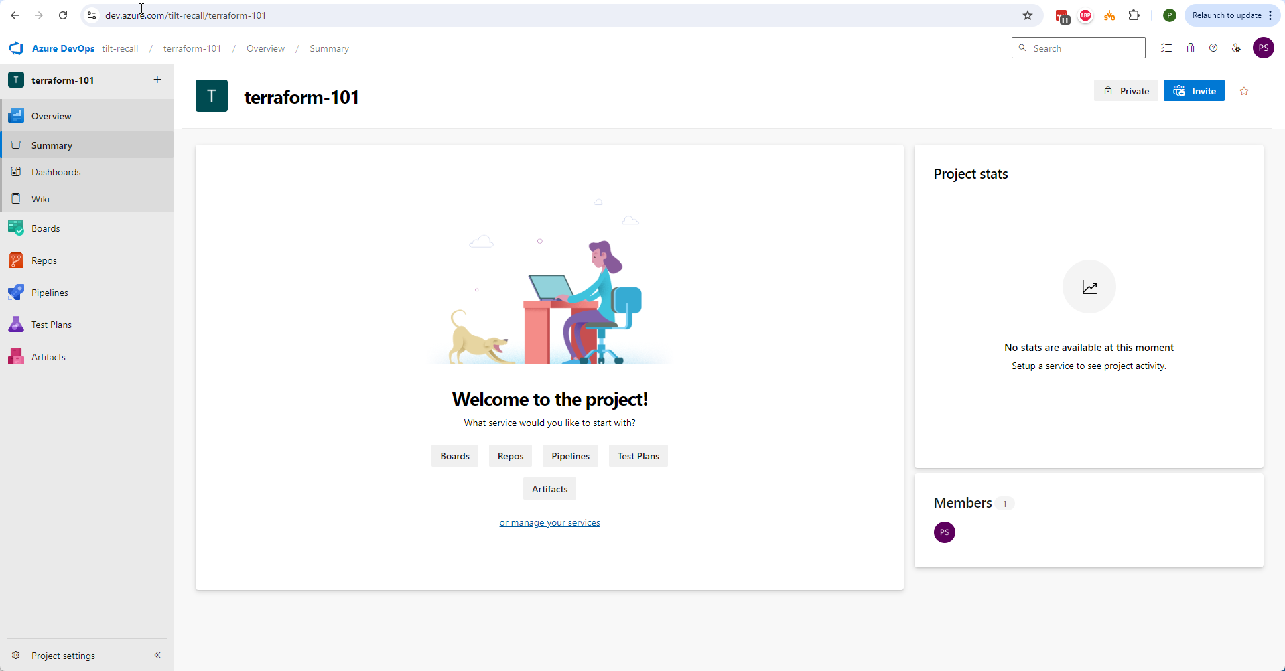Click inside the Search field

(x=1078, y=48)
